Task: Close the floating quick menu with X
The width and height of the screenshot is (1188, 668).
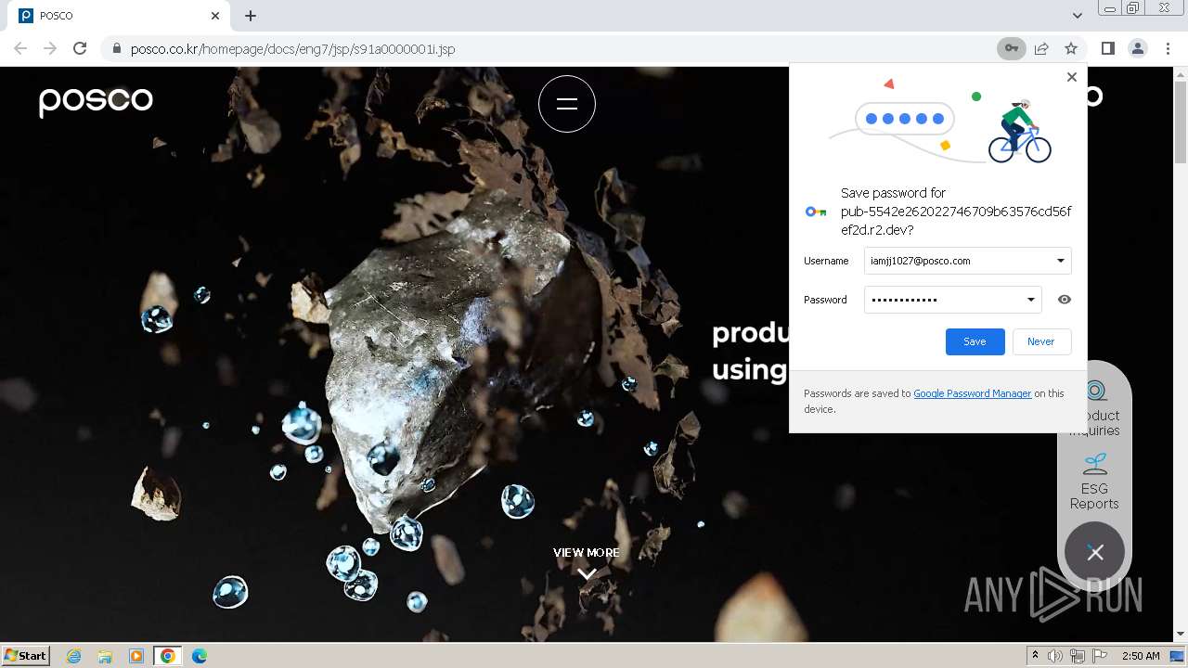Action: (1095, 553)
